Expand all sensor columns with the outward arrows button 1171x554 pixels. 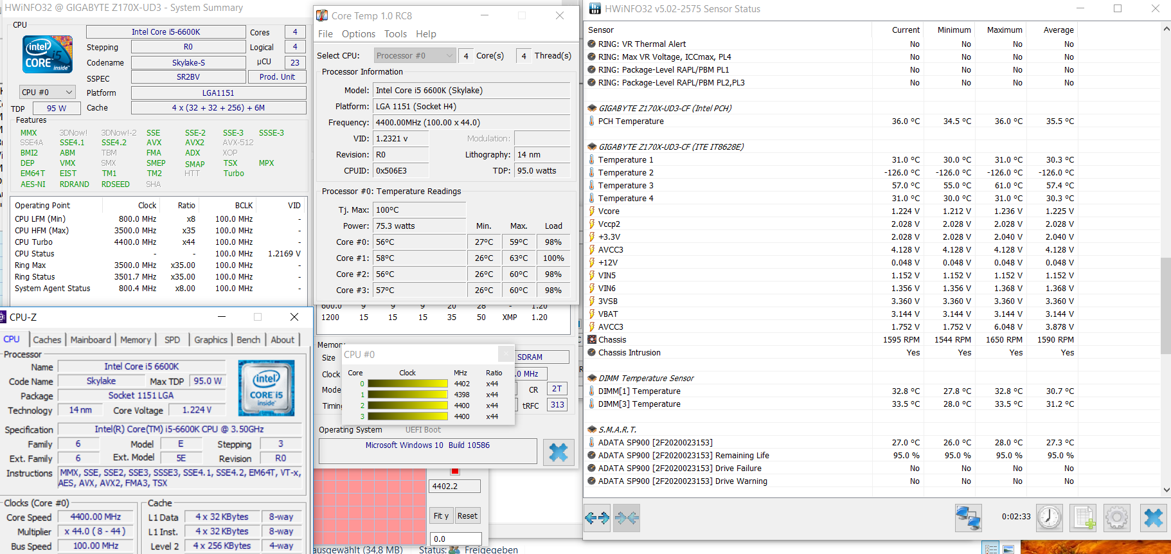point(598,517)
